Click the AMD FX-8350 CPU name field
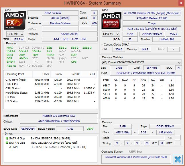The image size is (185, 166). click(x=53, y=13)
